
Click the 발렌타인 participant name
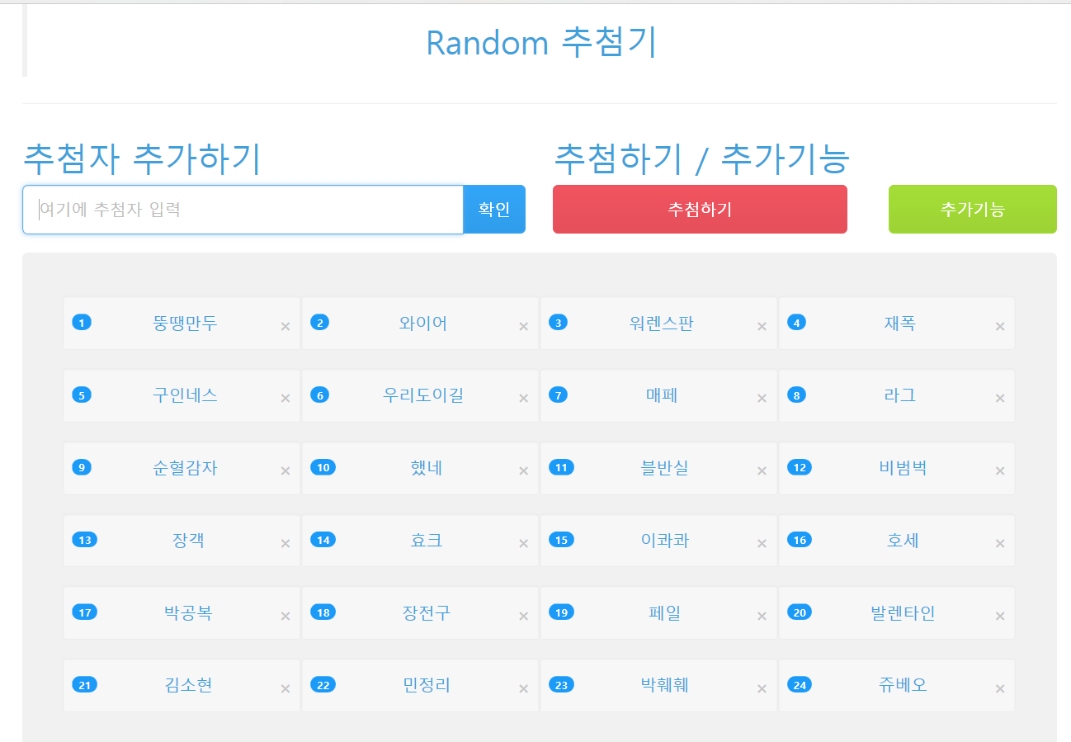coord(903,613)
